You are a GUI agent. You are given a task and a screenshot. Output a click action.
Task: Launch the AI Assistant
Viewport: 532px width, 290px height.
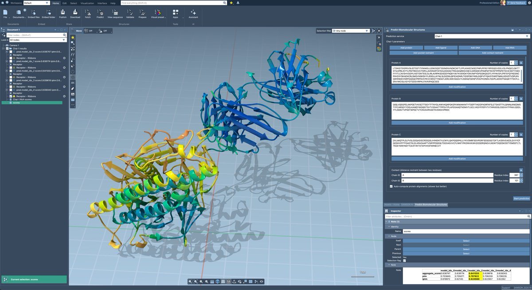[193, 13]
